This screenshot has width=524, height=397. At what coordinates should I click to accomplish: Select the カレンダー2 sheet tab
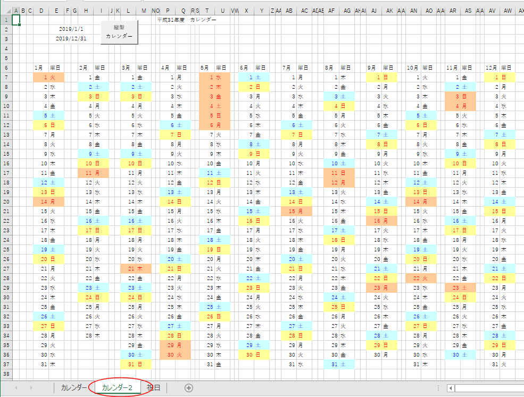[x=117, y=387]
